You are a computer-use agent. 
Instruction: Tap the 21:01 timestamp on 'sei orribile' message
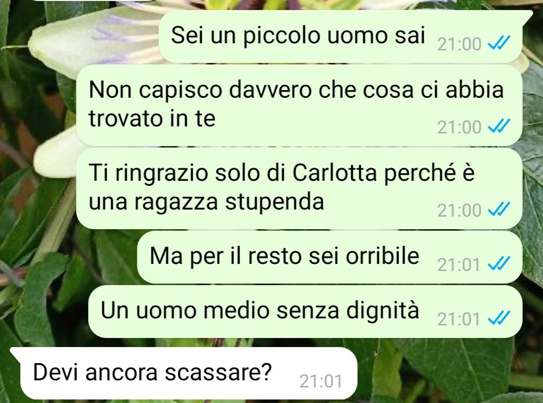click(459, 265)
